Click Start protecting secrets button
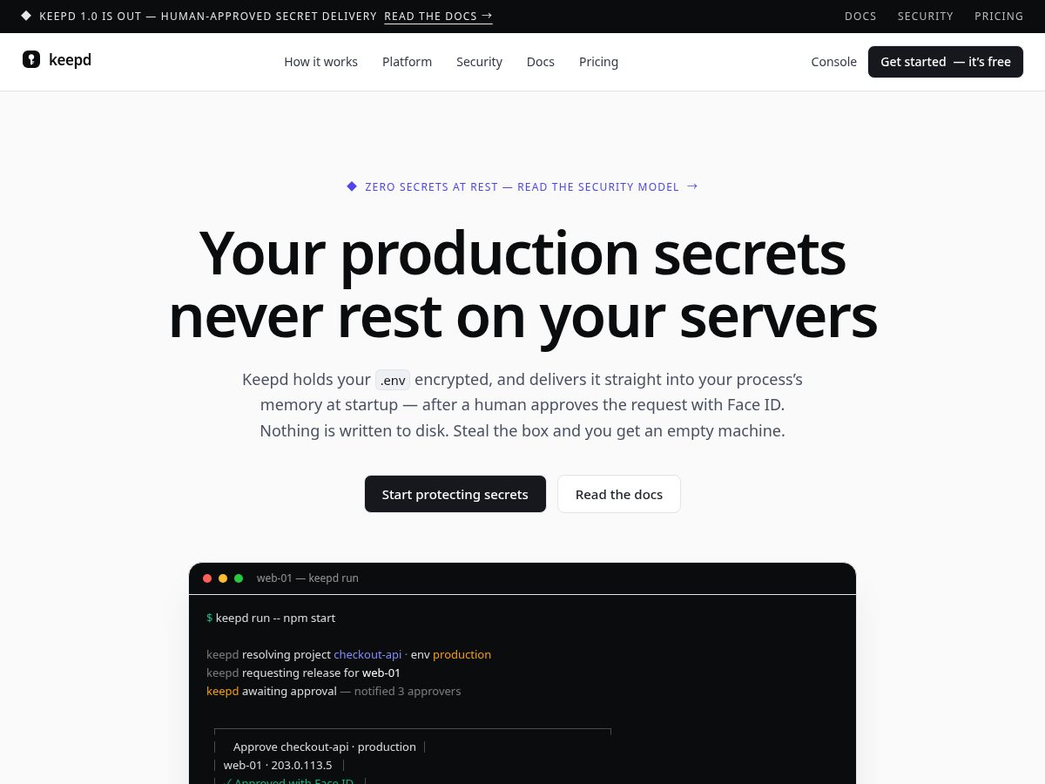The height and width of the screenshot is (784, 1045). [455, 494]
